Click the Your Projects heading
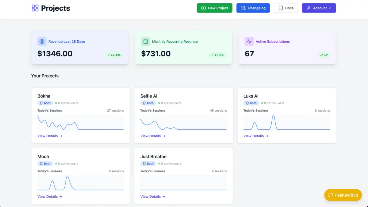The height and width of the screenshot is (207, 368). click(x=45, y=76)
